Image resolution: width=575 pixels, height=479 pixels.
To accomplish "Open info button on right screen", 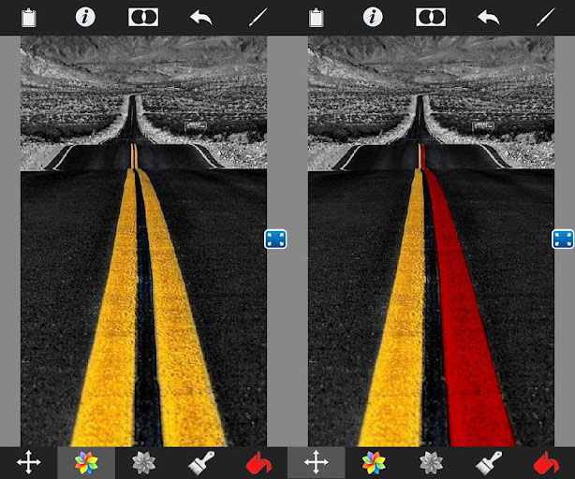I will click(x=373, y=17).
